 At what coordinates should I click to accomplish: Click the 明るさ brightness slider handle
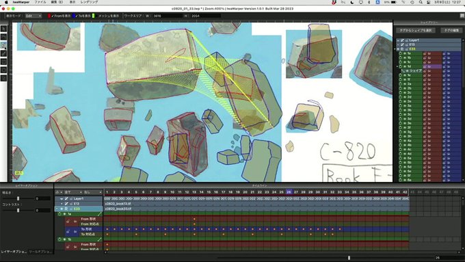pyautogui.click(x=18, y=198)
